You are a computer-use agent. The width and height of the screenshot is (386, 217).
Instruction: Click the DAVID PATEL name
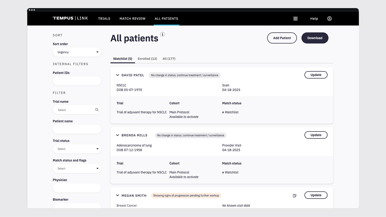[133, 75]
